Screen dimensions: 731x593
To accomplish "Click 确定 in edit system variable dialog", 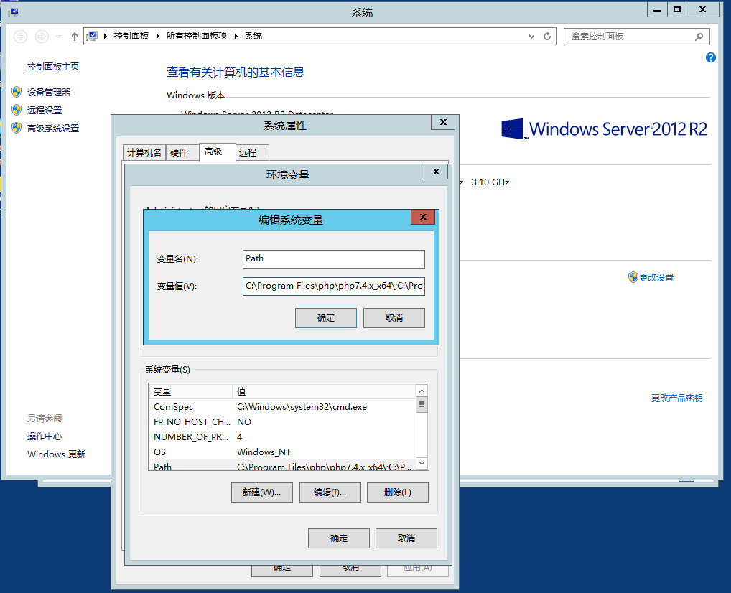I will [326, 318].
